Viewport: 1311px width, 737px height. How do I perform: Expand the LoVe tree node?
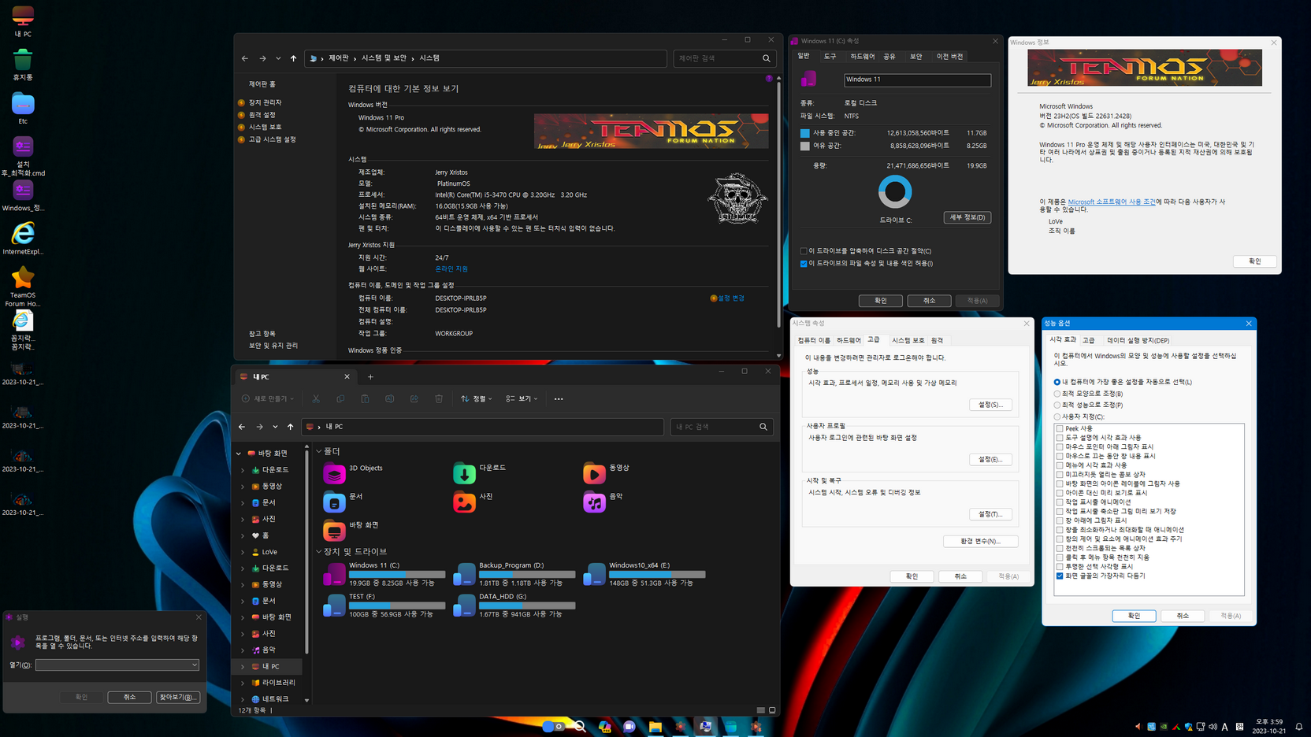coord(243,552)
